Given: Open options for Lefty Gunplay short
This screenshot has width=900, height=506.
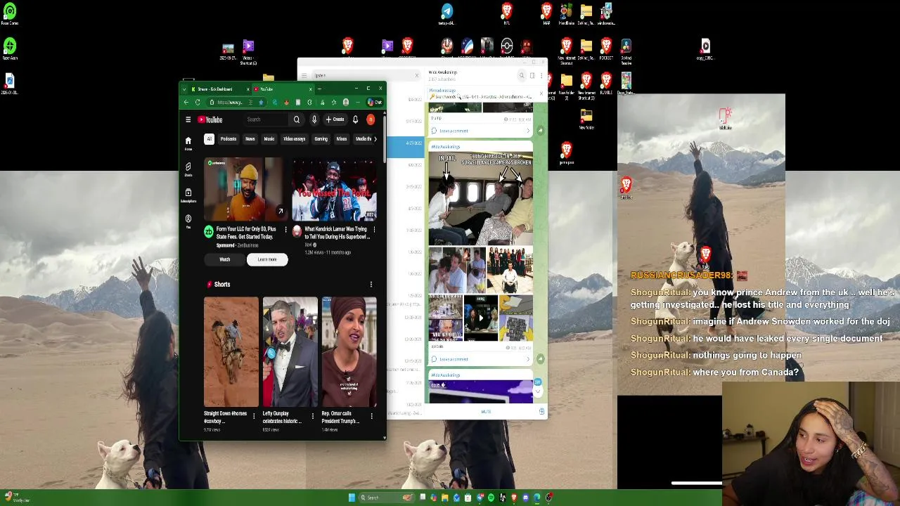Looking at the screenshot, I should [313, 415].
